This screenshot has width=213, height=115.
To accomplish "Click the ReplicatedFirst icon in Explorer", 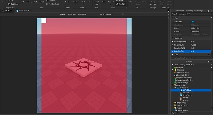I will pyautogui.click(x=176, y=75).
